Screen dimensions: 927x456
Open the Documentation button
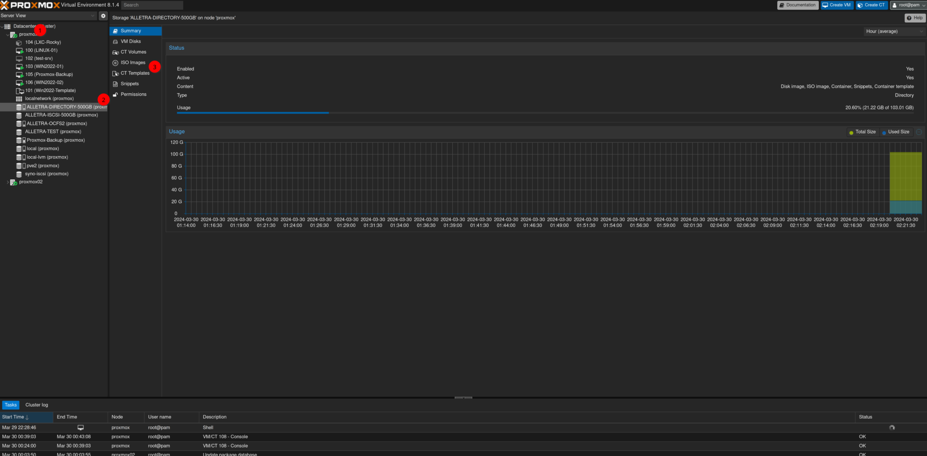click(798, 5)
